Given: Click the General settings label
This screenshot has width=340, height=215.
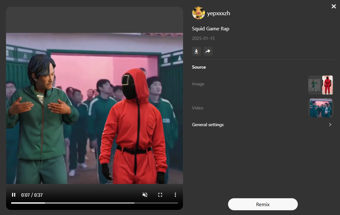Looking at the screenshot, I should [208, 125].
